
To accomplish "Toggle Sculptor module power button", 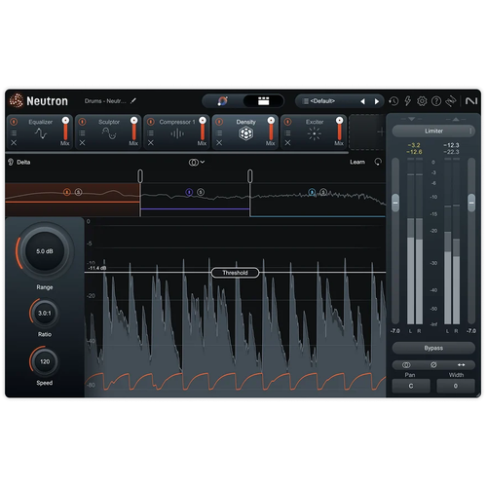I will pyautogui.click(x=82, y=122).
